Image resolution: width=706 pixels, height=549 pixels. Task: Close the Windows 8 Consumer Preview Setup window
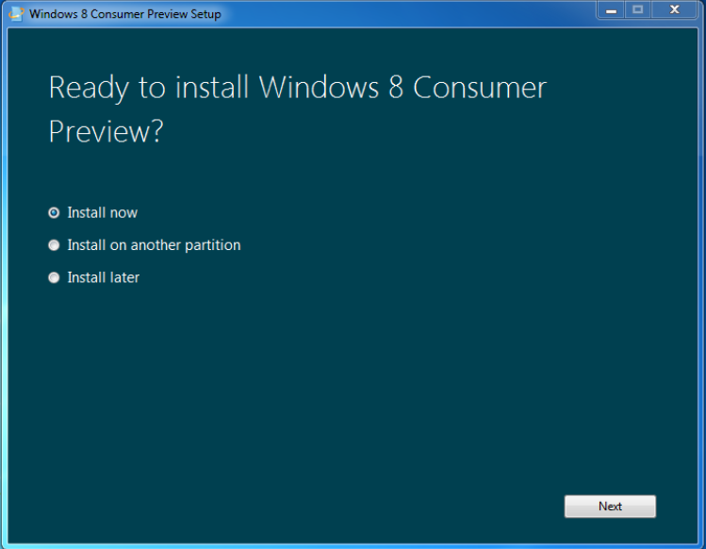(675, 10)
